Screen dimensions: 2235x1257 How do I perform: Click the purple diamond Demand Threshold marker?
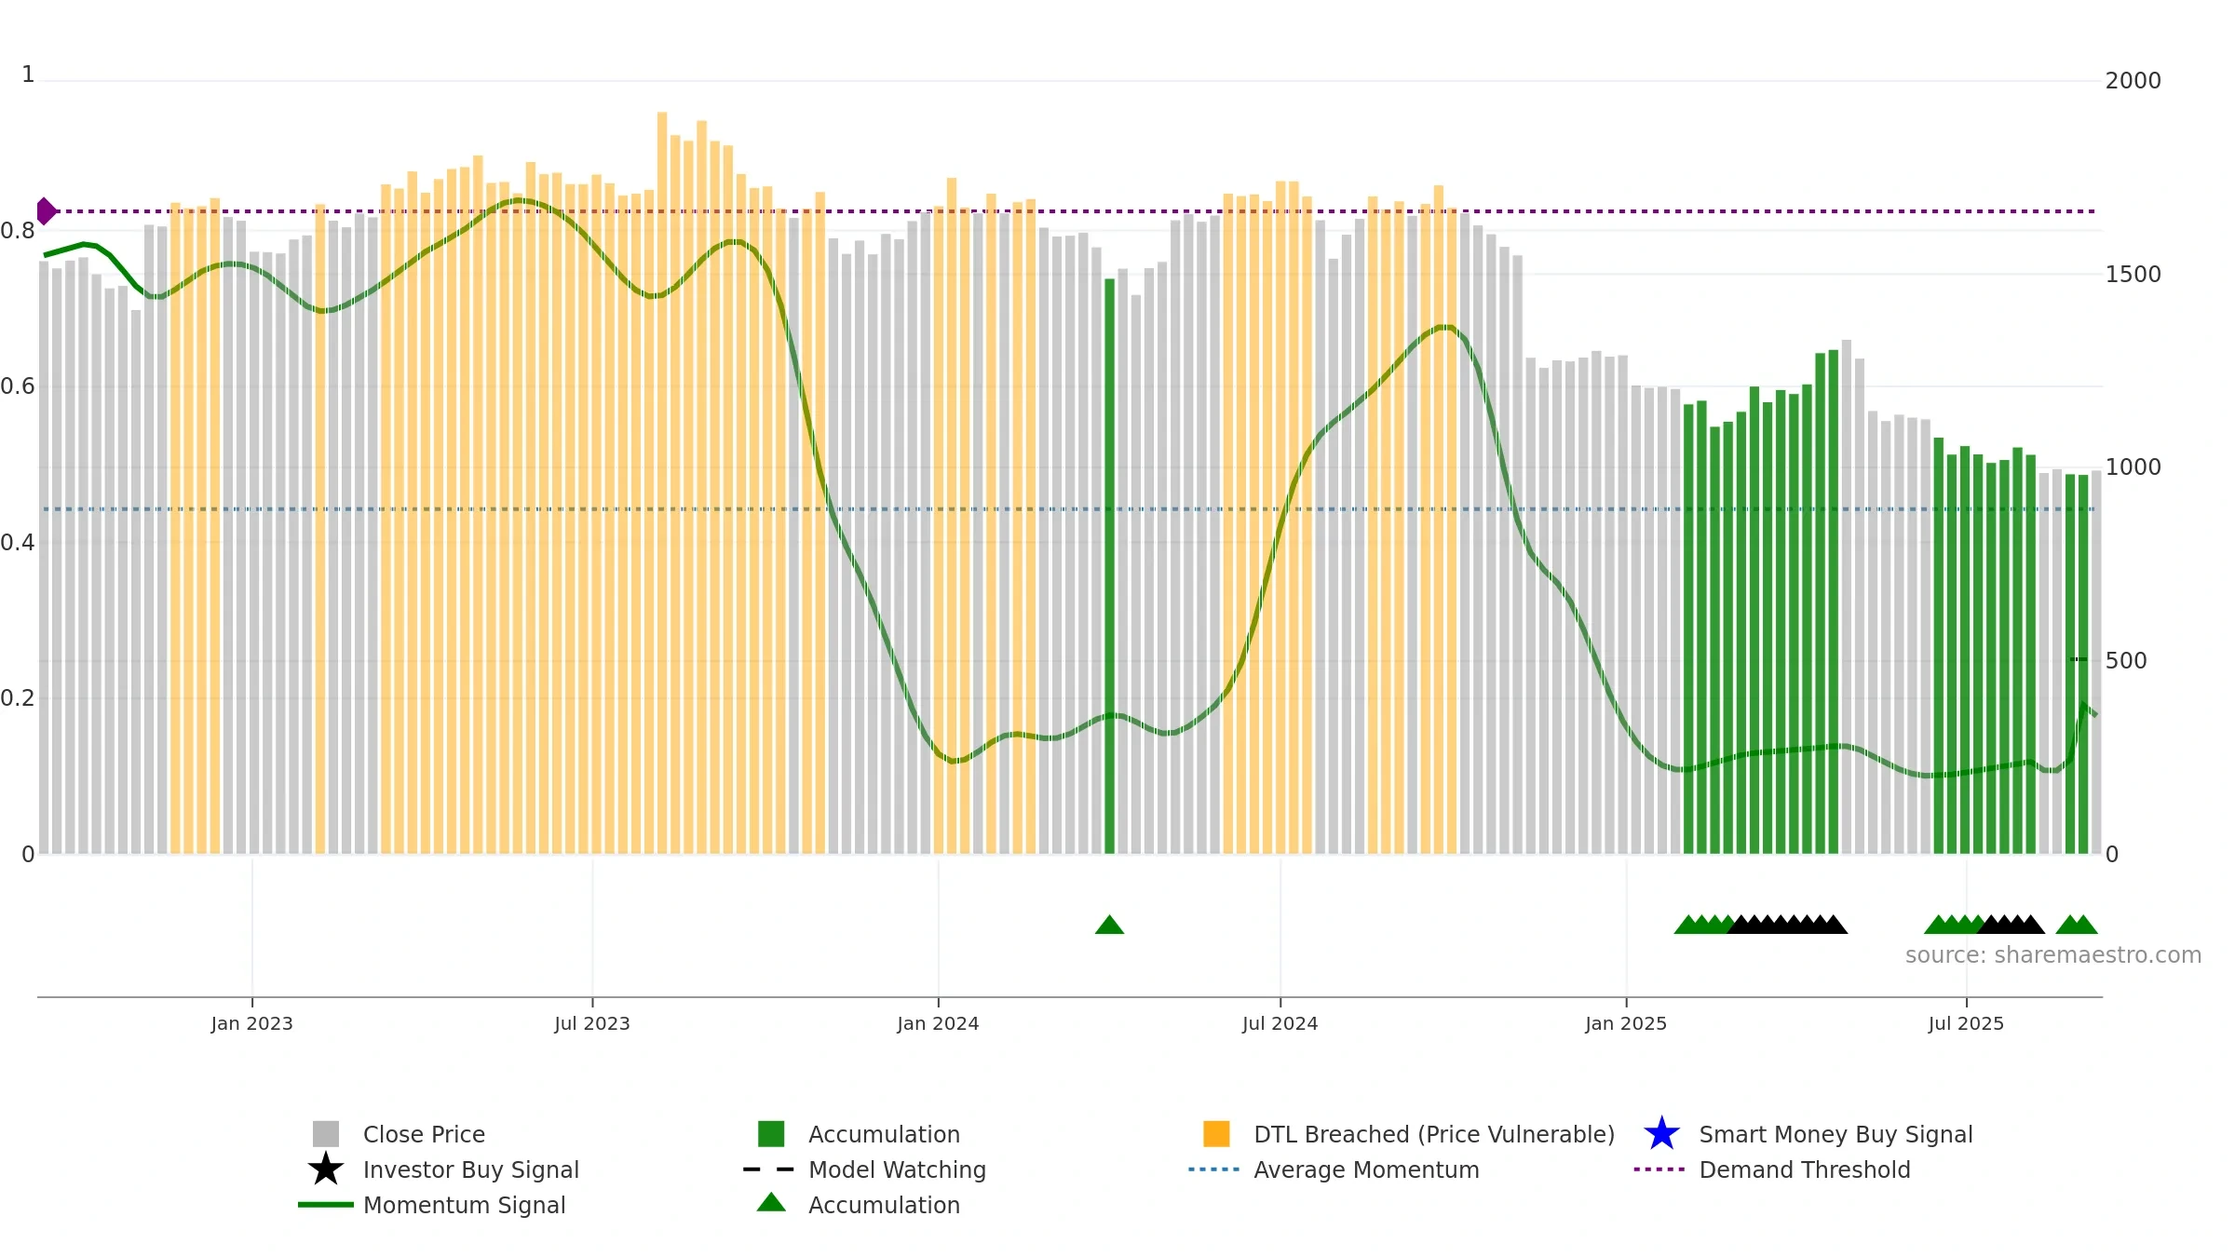tap(46, 211)
